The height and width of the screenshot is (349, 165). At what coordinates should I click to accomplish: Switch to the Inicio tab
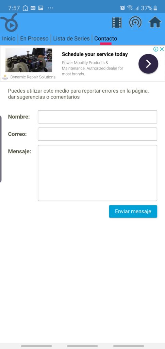coord(9,39)
